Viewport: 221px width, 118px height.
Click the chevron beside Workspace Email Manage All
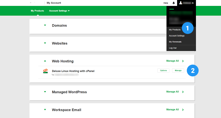tap(183, 110)
